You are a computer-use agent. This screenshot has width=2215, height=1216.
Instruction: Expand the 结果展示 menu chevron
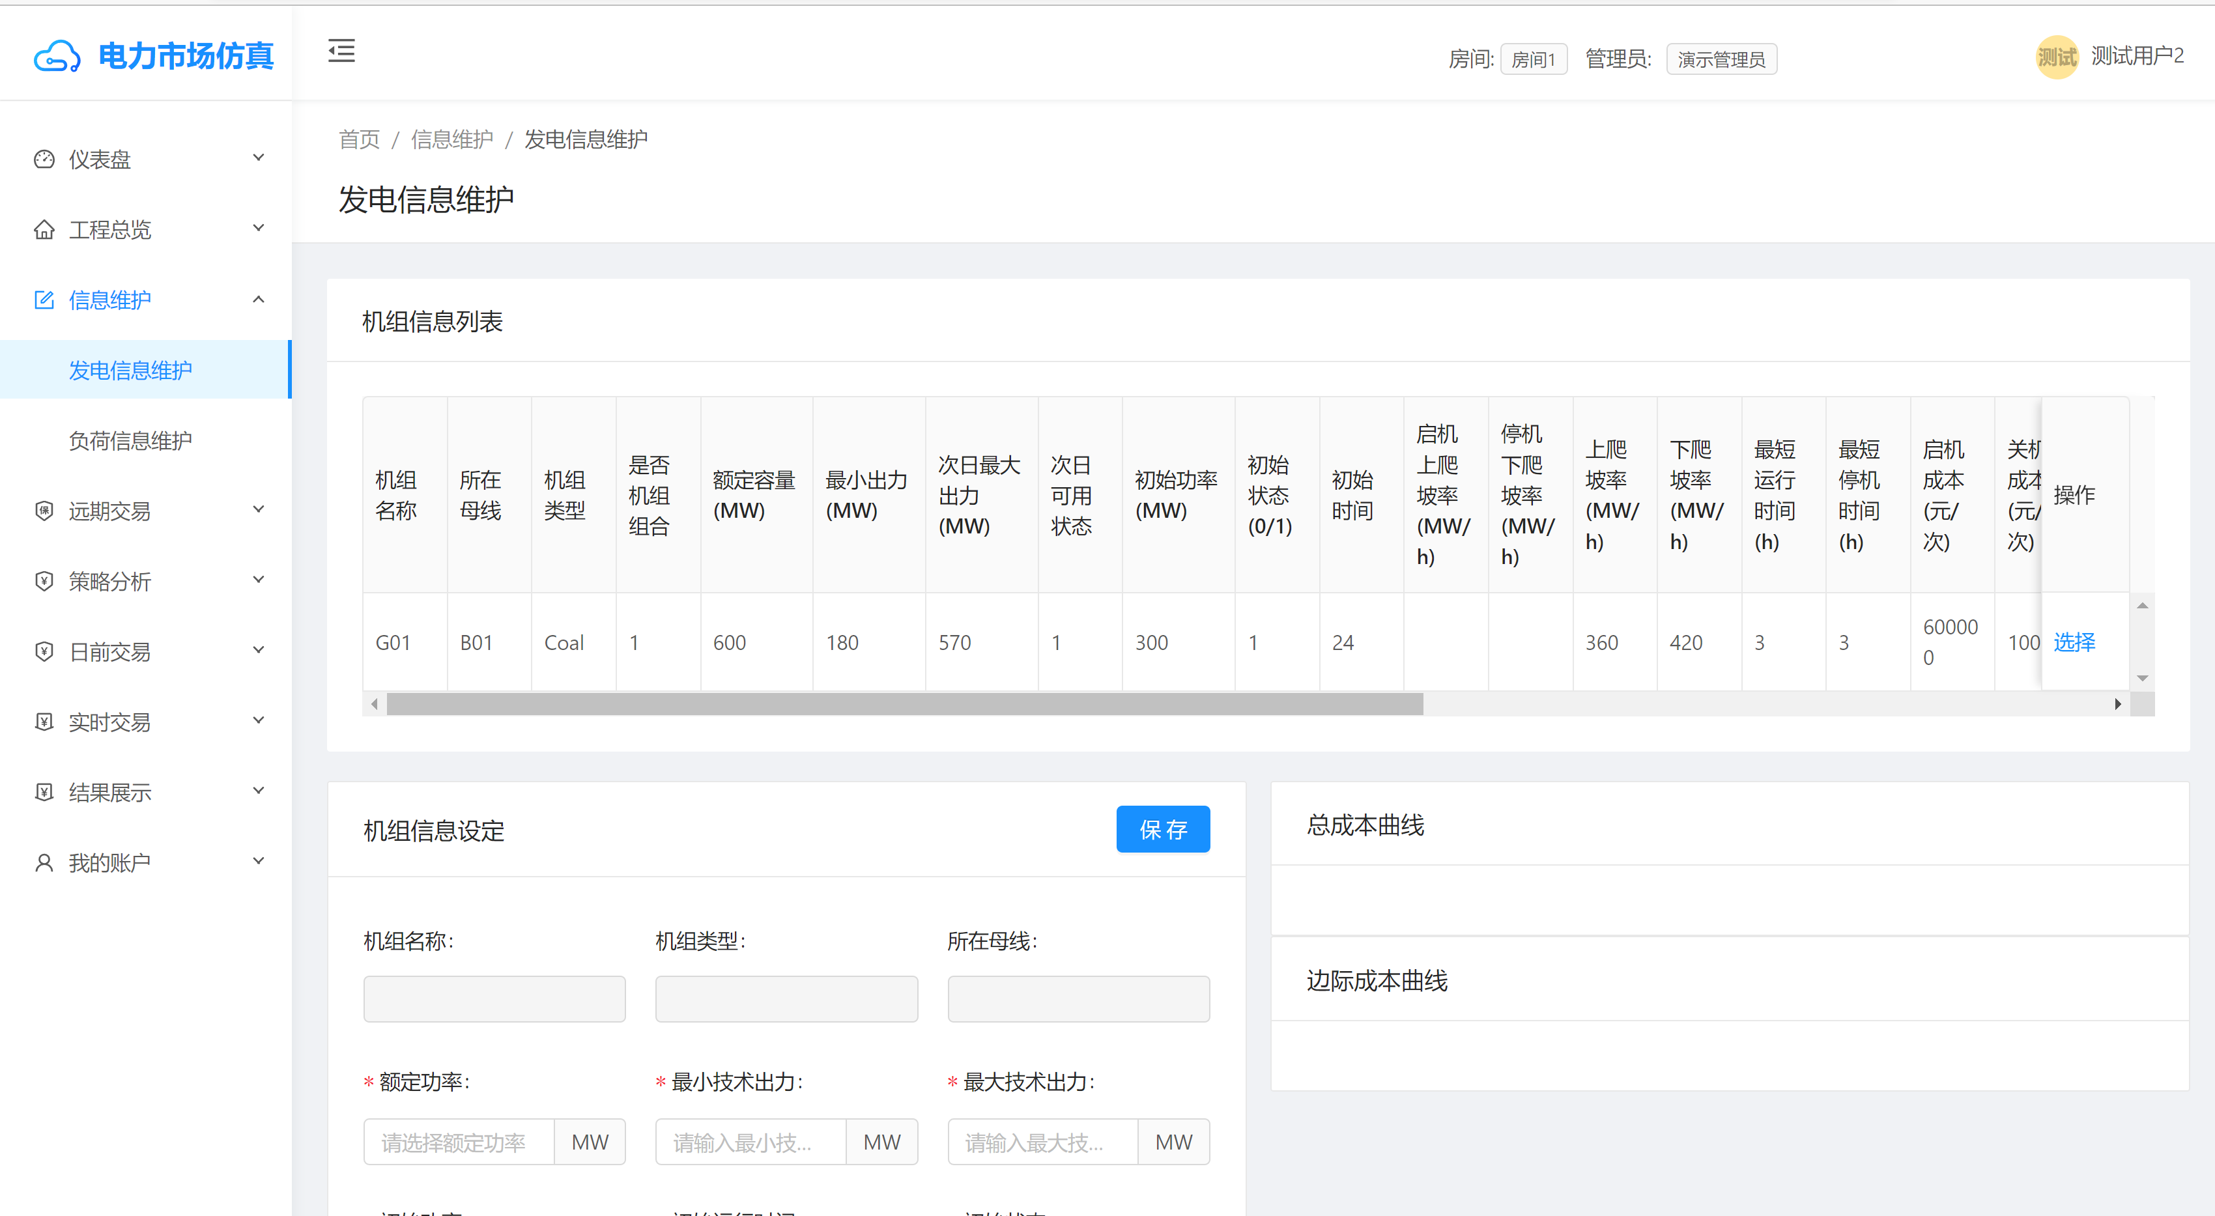point(258,791)
